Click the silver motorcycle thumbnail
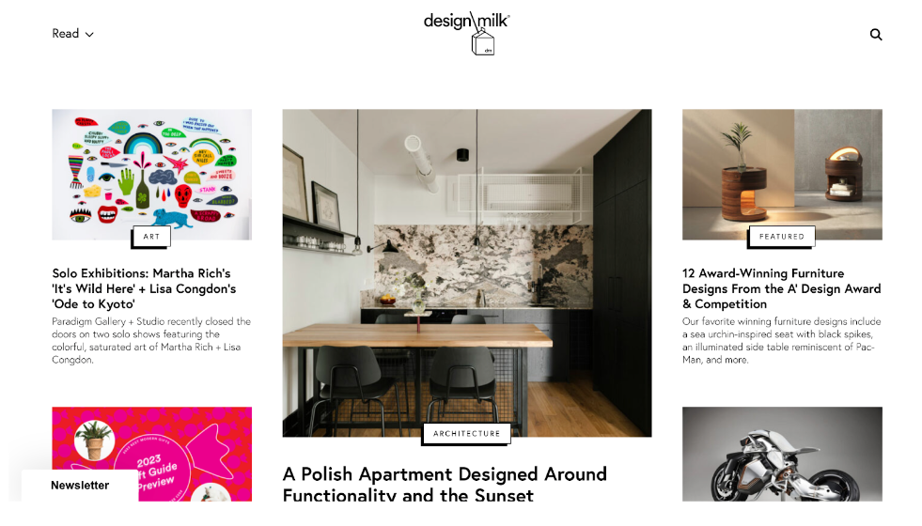 pyautogui.click(x=782, y=454)
